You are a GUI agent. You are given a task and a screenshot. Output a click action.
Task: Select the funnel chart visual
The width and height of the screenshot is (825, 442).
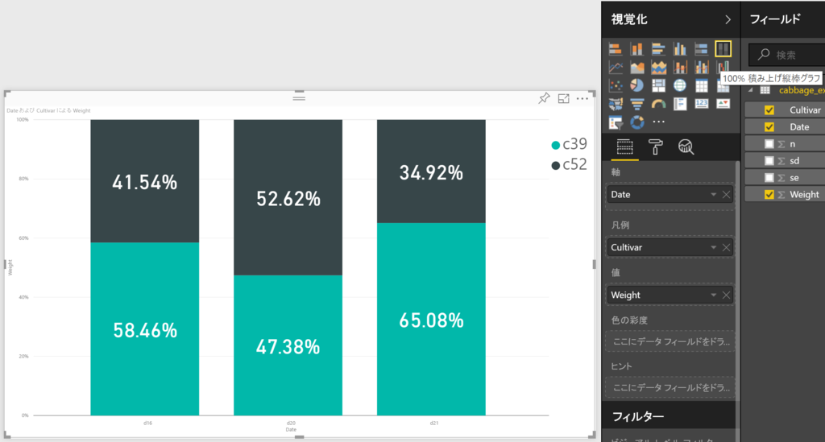coord(636,104)
